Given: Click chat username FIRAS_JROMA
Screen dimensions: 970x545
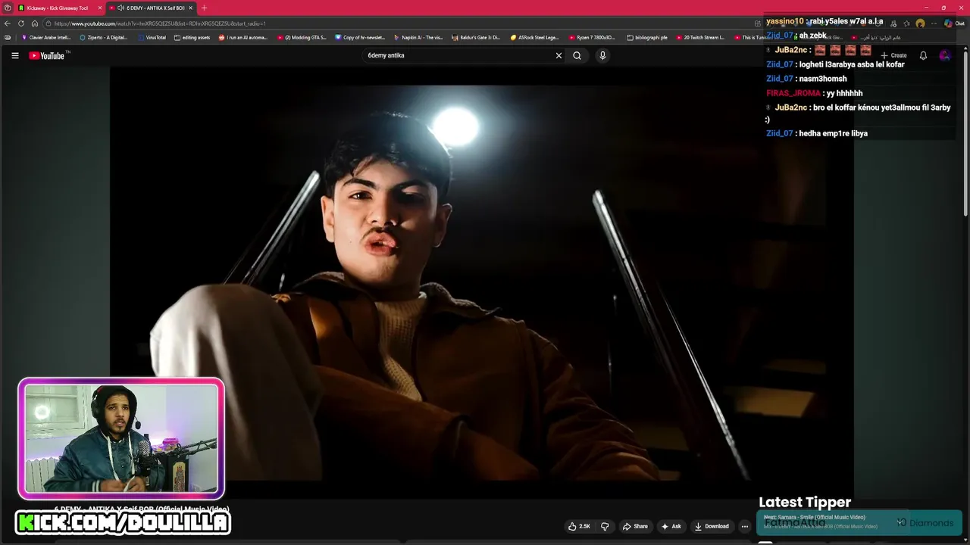Looking at the screenshot, I should (x=793, y=93).
